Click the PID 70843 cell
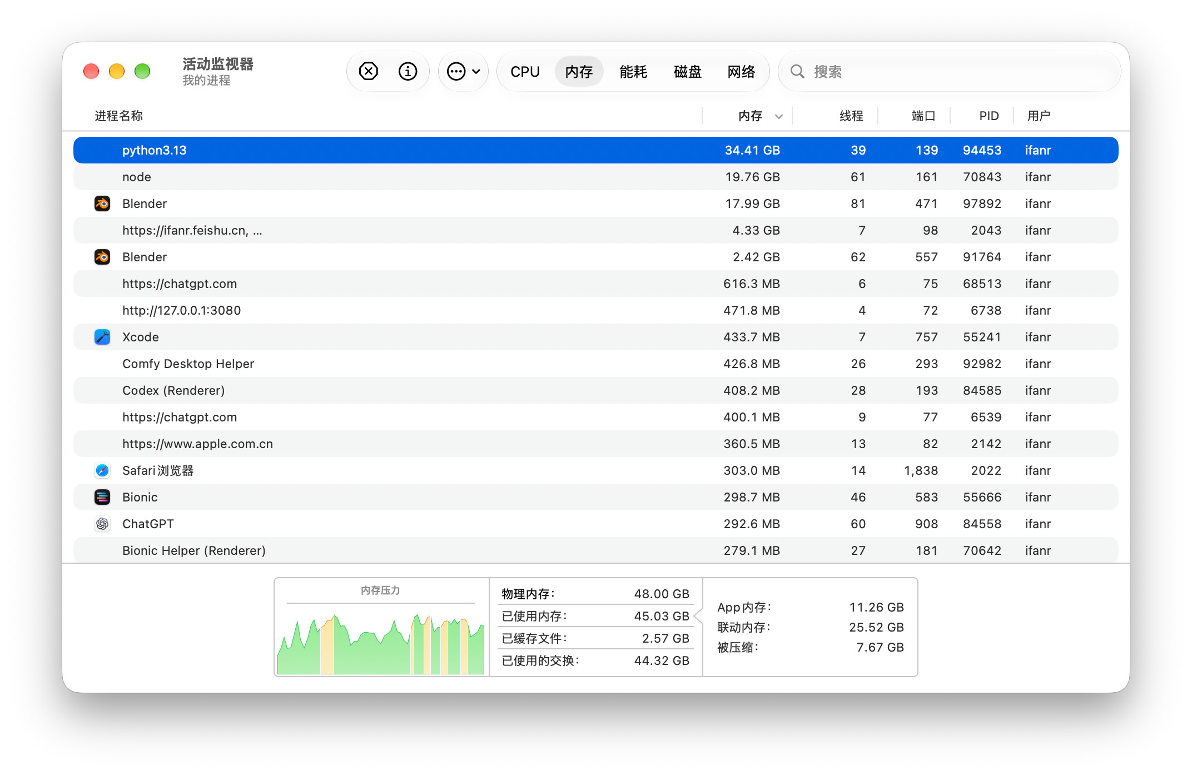 coord(982,177)
